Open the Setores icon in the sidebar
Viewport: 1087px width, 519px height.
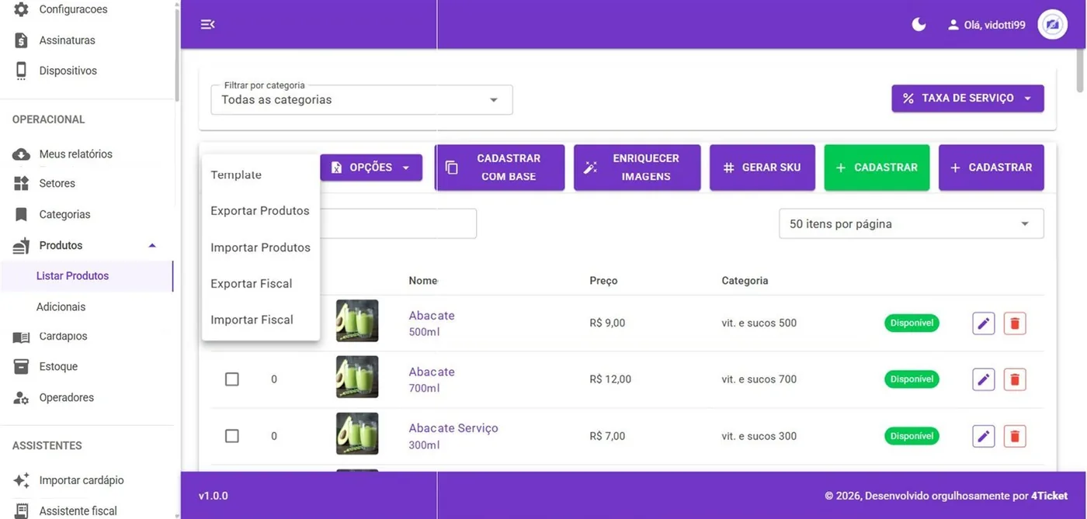coord(22,184)
